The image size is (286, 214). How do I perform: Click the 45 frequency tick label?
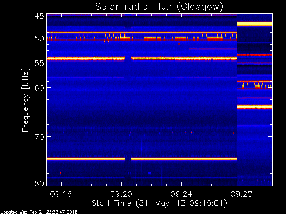39,16
